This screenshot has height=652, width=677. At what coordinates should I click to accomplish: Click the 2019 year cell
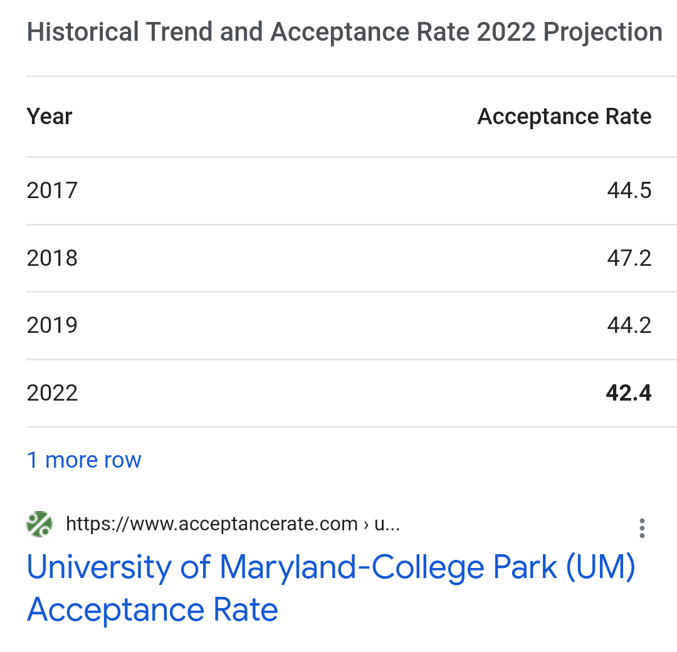(x=52, y=325)
